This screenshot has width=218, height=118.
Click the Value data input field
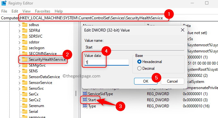click(107, 62)
